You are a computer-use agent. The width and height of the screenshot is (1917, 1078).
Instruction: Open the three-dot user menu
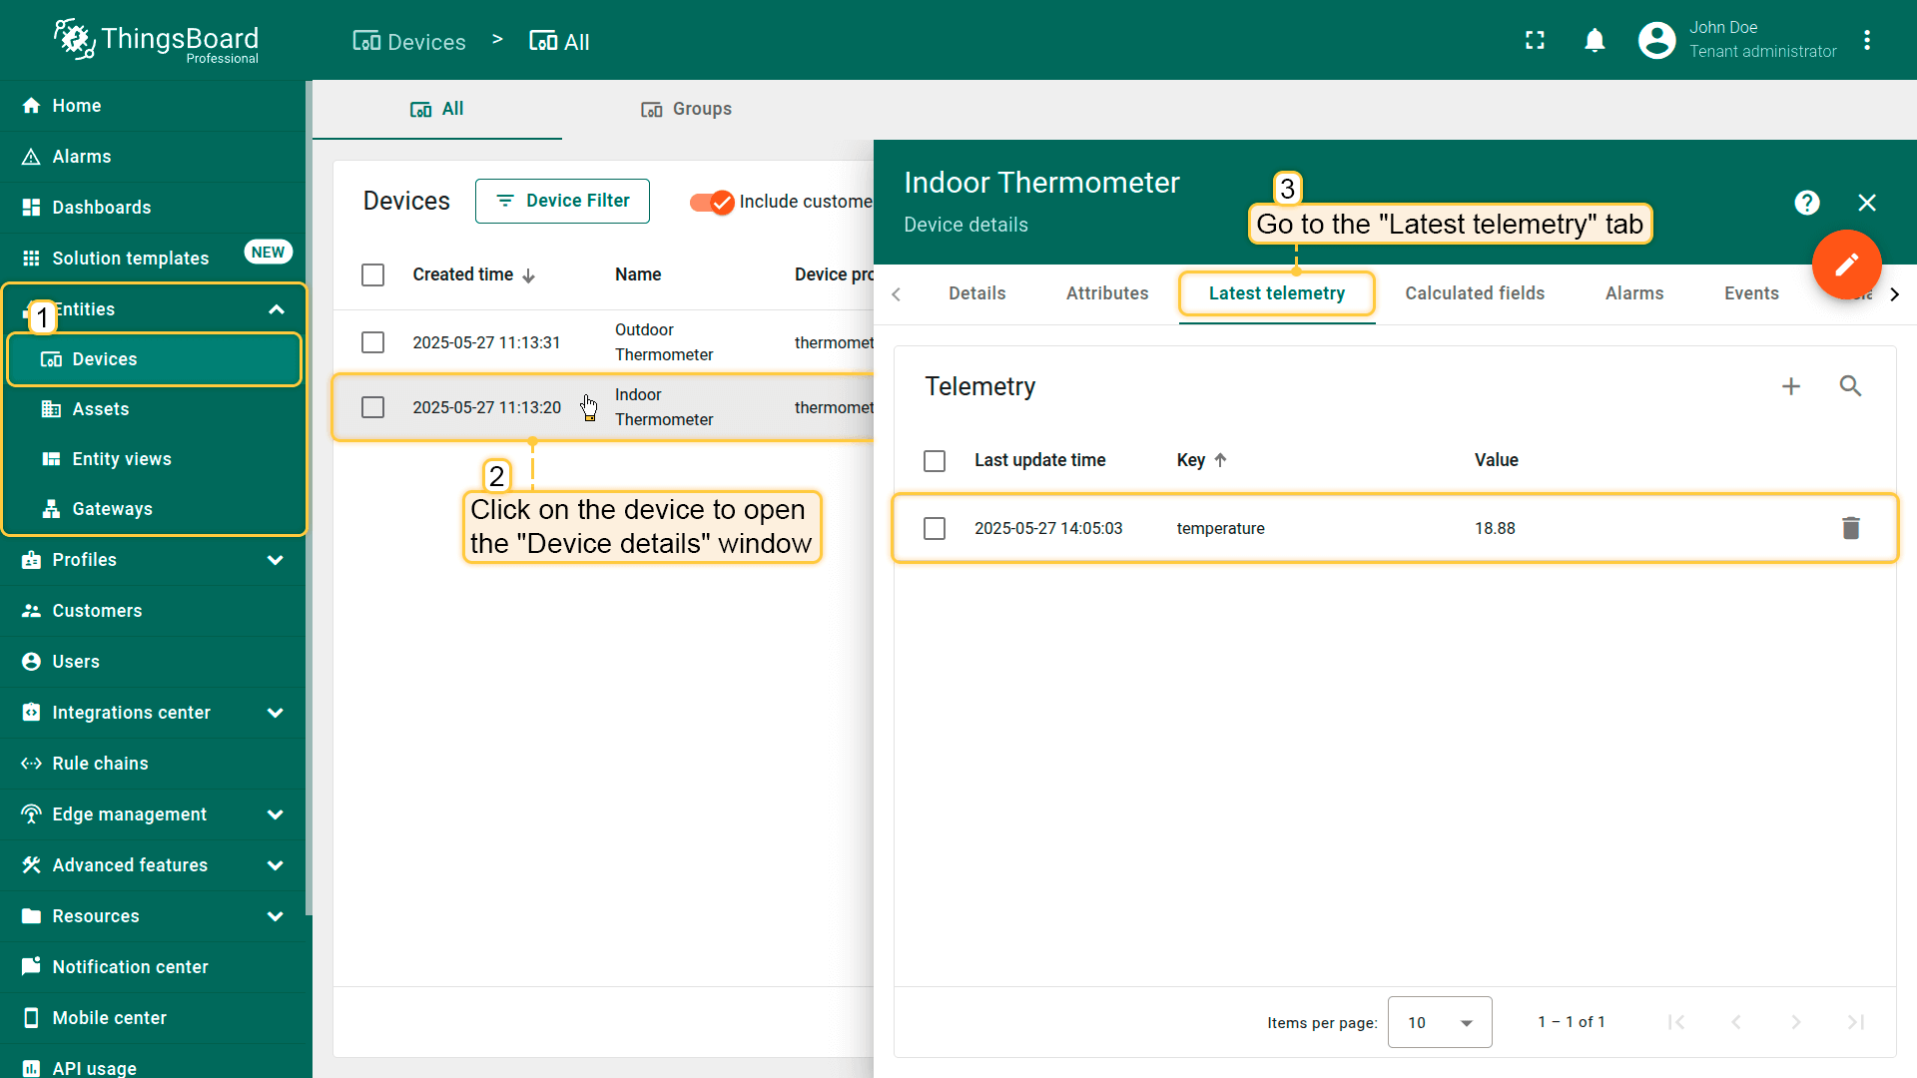pos(1867,41)
